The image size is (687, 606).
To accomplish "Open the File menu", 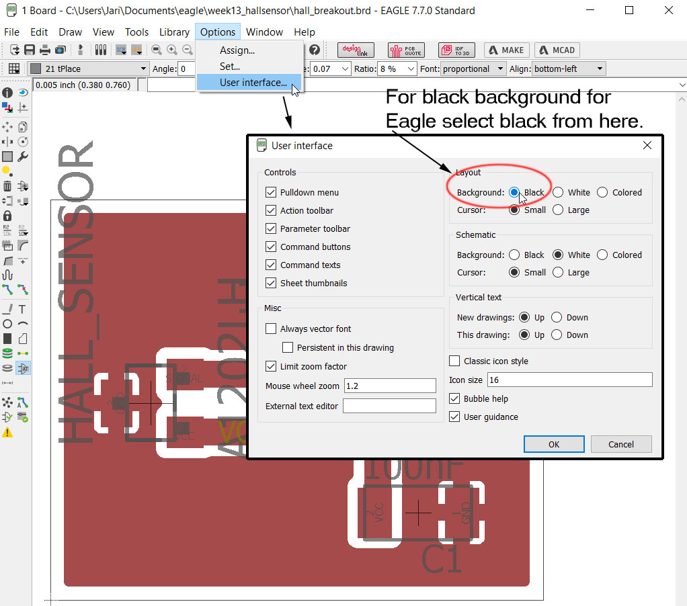I will click(x=11, y=32).
